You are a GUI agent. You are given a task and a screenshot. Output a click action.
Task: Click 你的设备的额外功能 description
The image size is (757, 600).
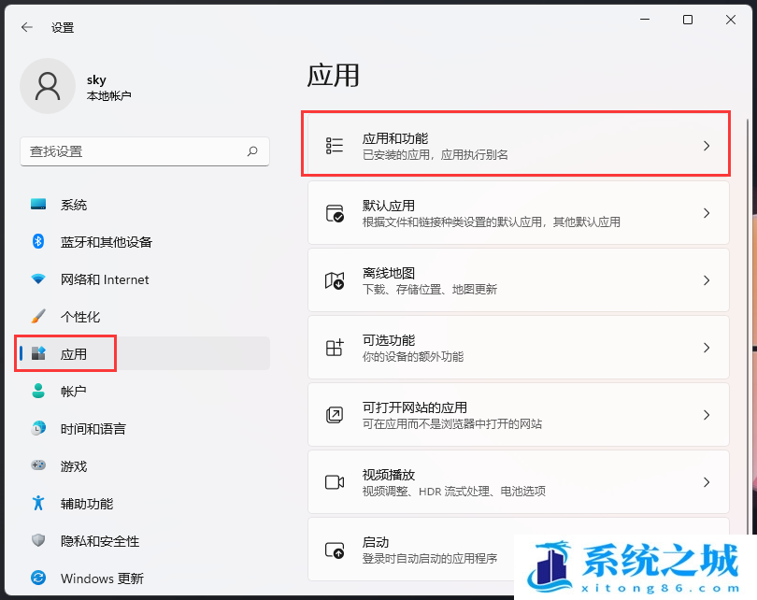[413, 357]
